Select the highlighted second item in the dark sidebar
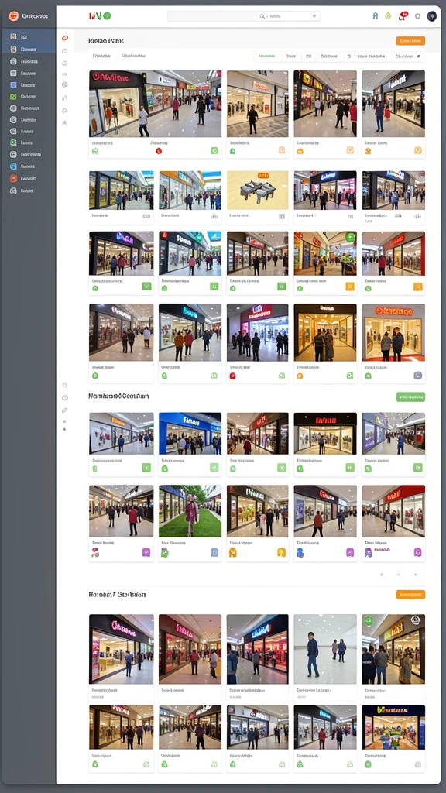The image size is (446, 793). 29,49
